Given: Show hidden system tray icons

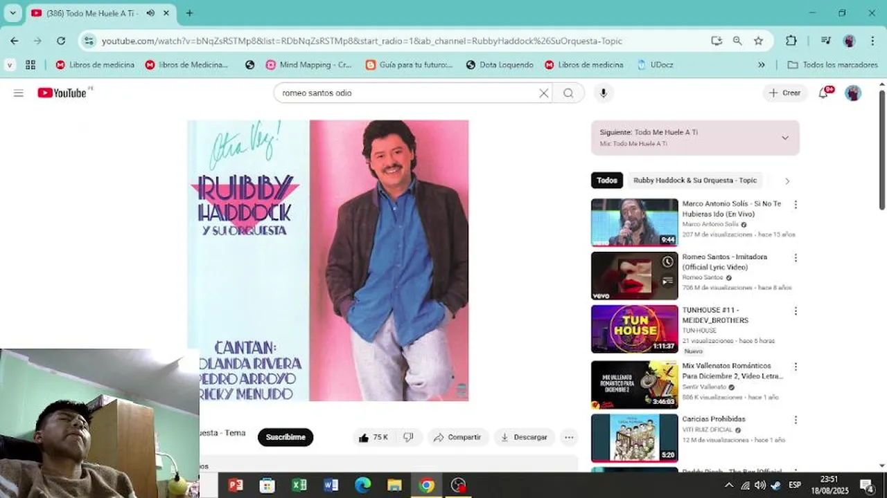Looking at the screenshot, I should pyautogui.click(x=728, y=485).
